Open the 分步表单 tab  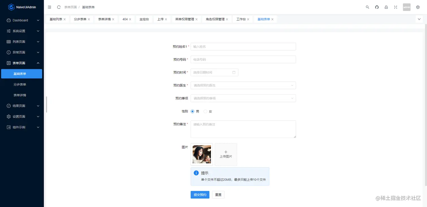(x=80, y=19)
